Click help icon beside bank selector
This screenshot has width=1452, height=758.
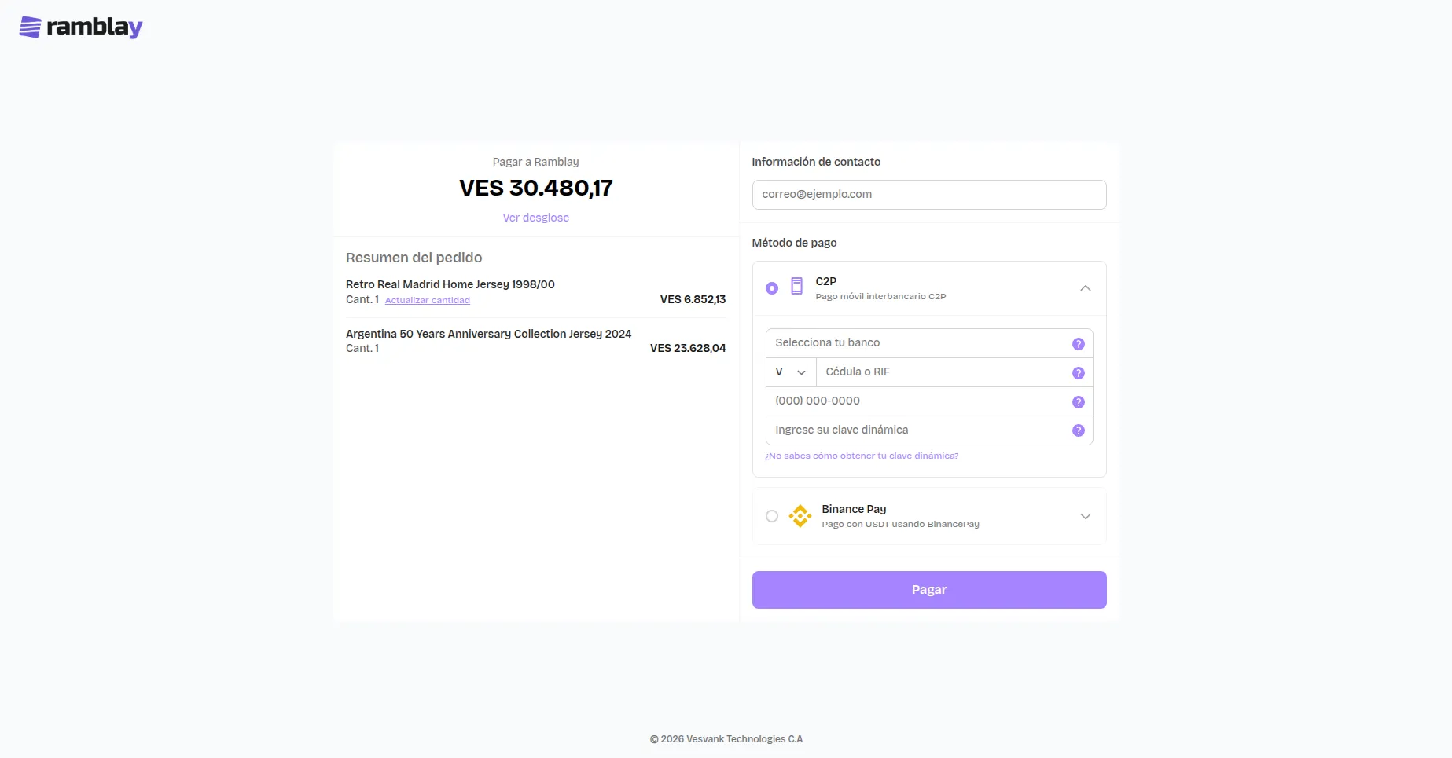(1078, 344)
